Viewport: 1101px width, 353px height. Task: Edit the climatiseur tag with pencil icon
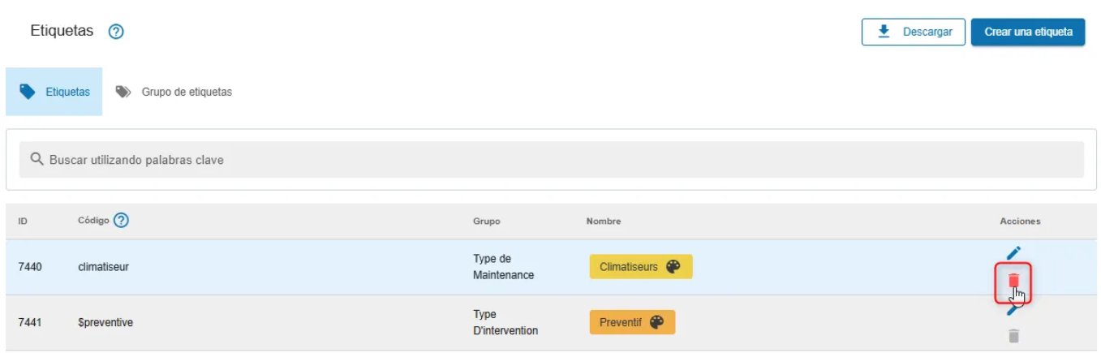[x=1013, y=253]
